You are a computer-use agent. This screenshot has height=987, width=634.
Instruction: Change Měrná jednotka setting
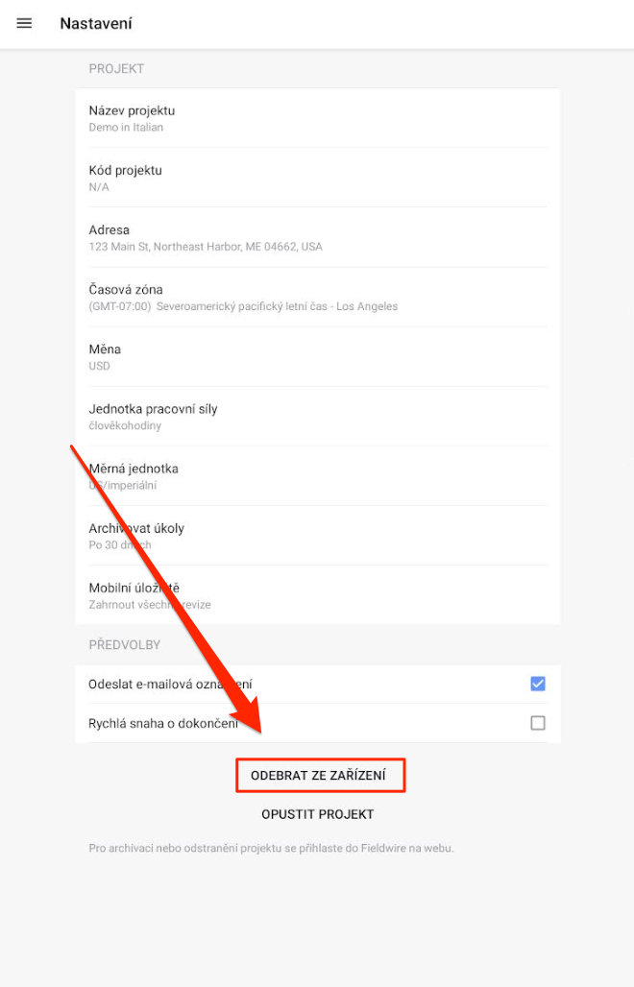317,476
